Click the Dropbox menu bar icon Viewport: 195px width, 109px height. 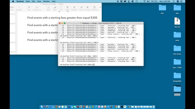(x=121, y=1)
